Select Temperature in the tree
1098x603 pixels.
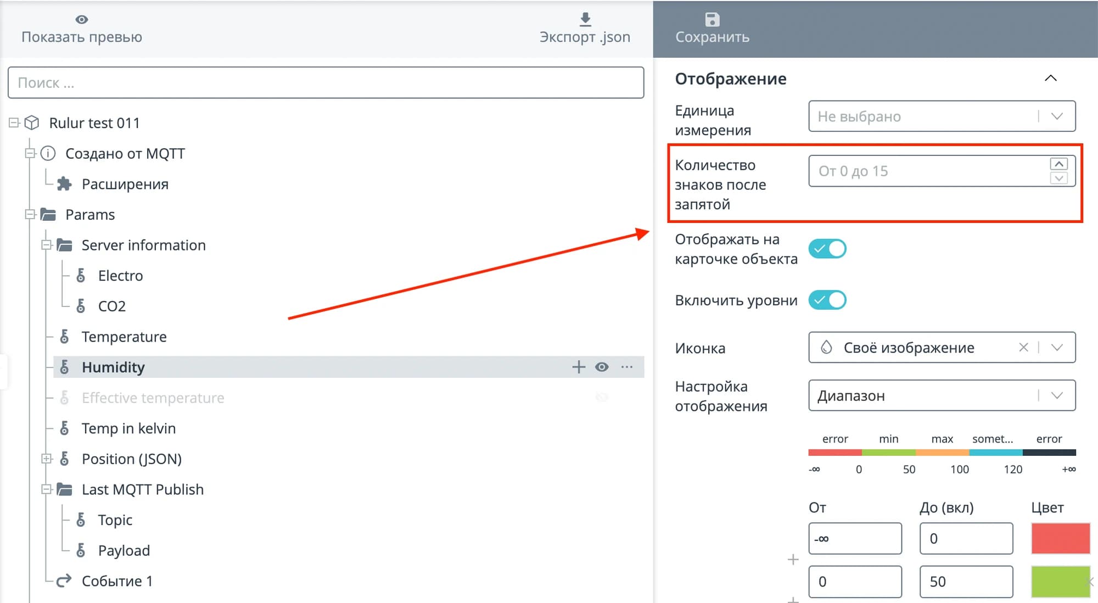coord(124,337)
